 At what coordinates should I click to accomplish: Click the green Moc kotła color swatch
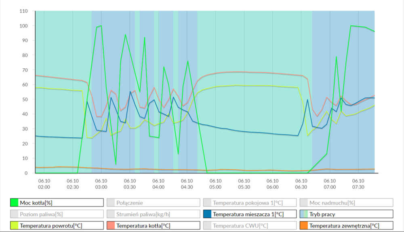(x=14, y=203)
